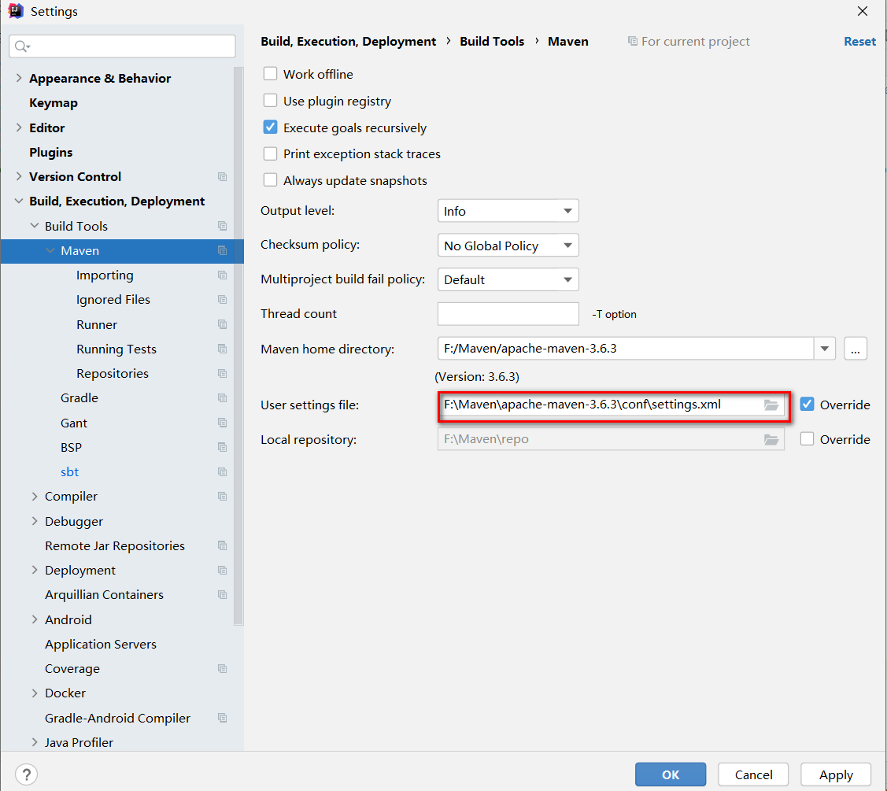Click the Thread count input field
Viewport: 887px width, 791px height.
point(508,314)
